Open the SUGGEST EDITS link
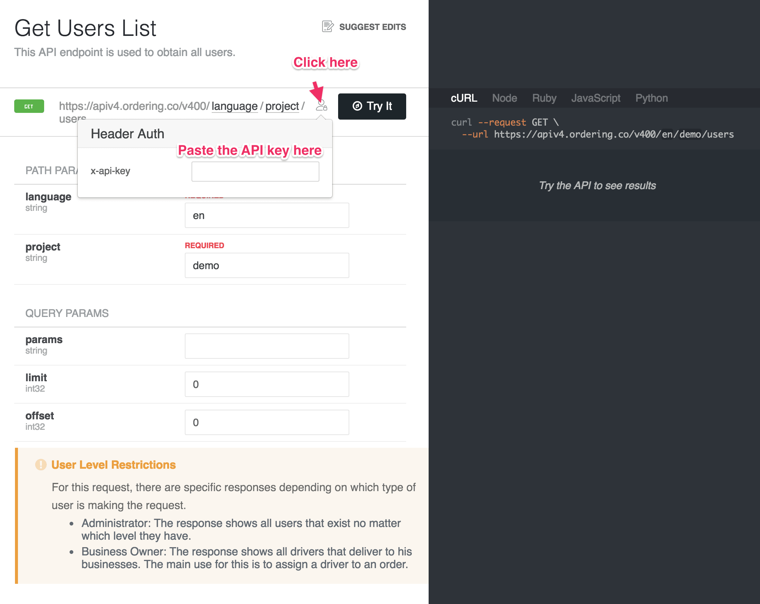Image resolution: width=760 pixels, height=604 pixels. click(364, 27)
